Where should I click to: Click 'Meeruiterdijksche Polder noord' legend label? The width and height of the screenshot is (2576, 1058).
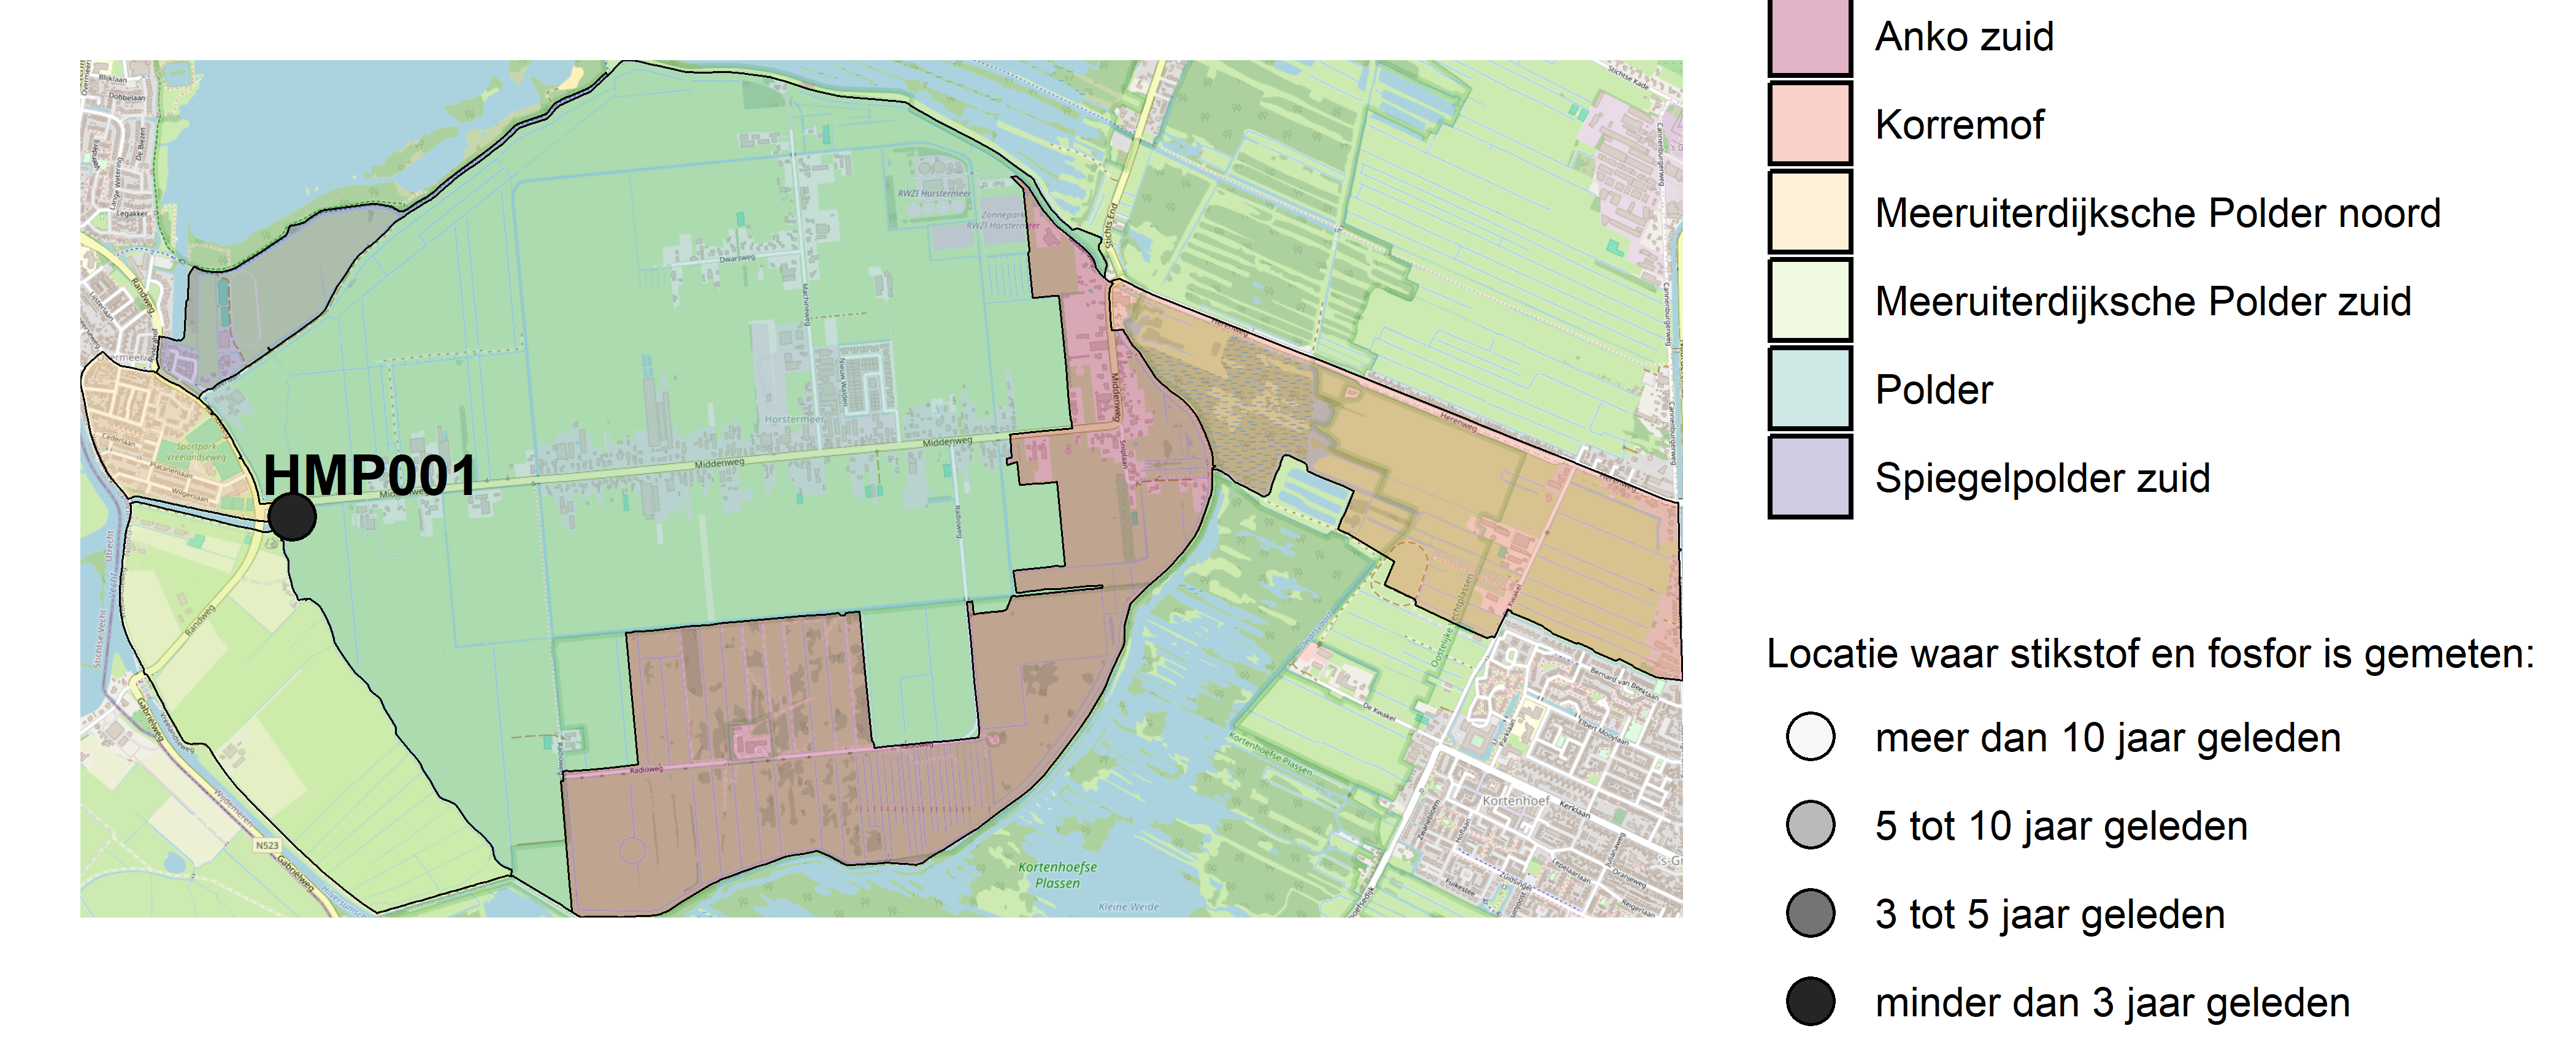pos(2158,214)
